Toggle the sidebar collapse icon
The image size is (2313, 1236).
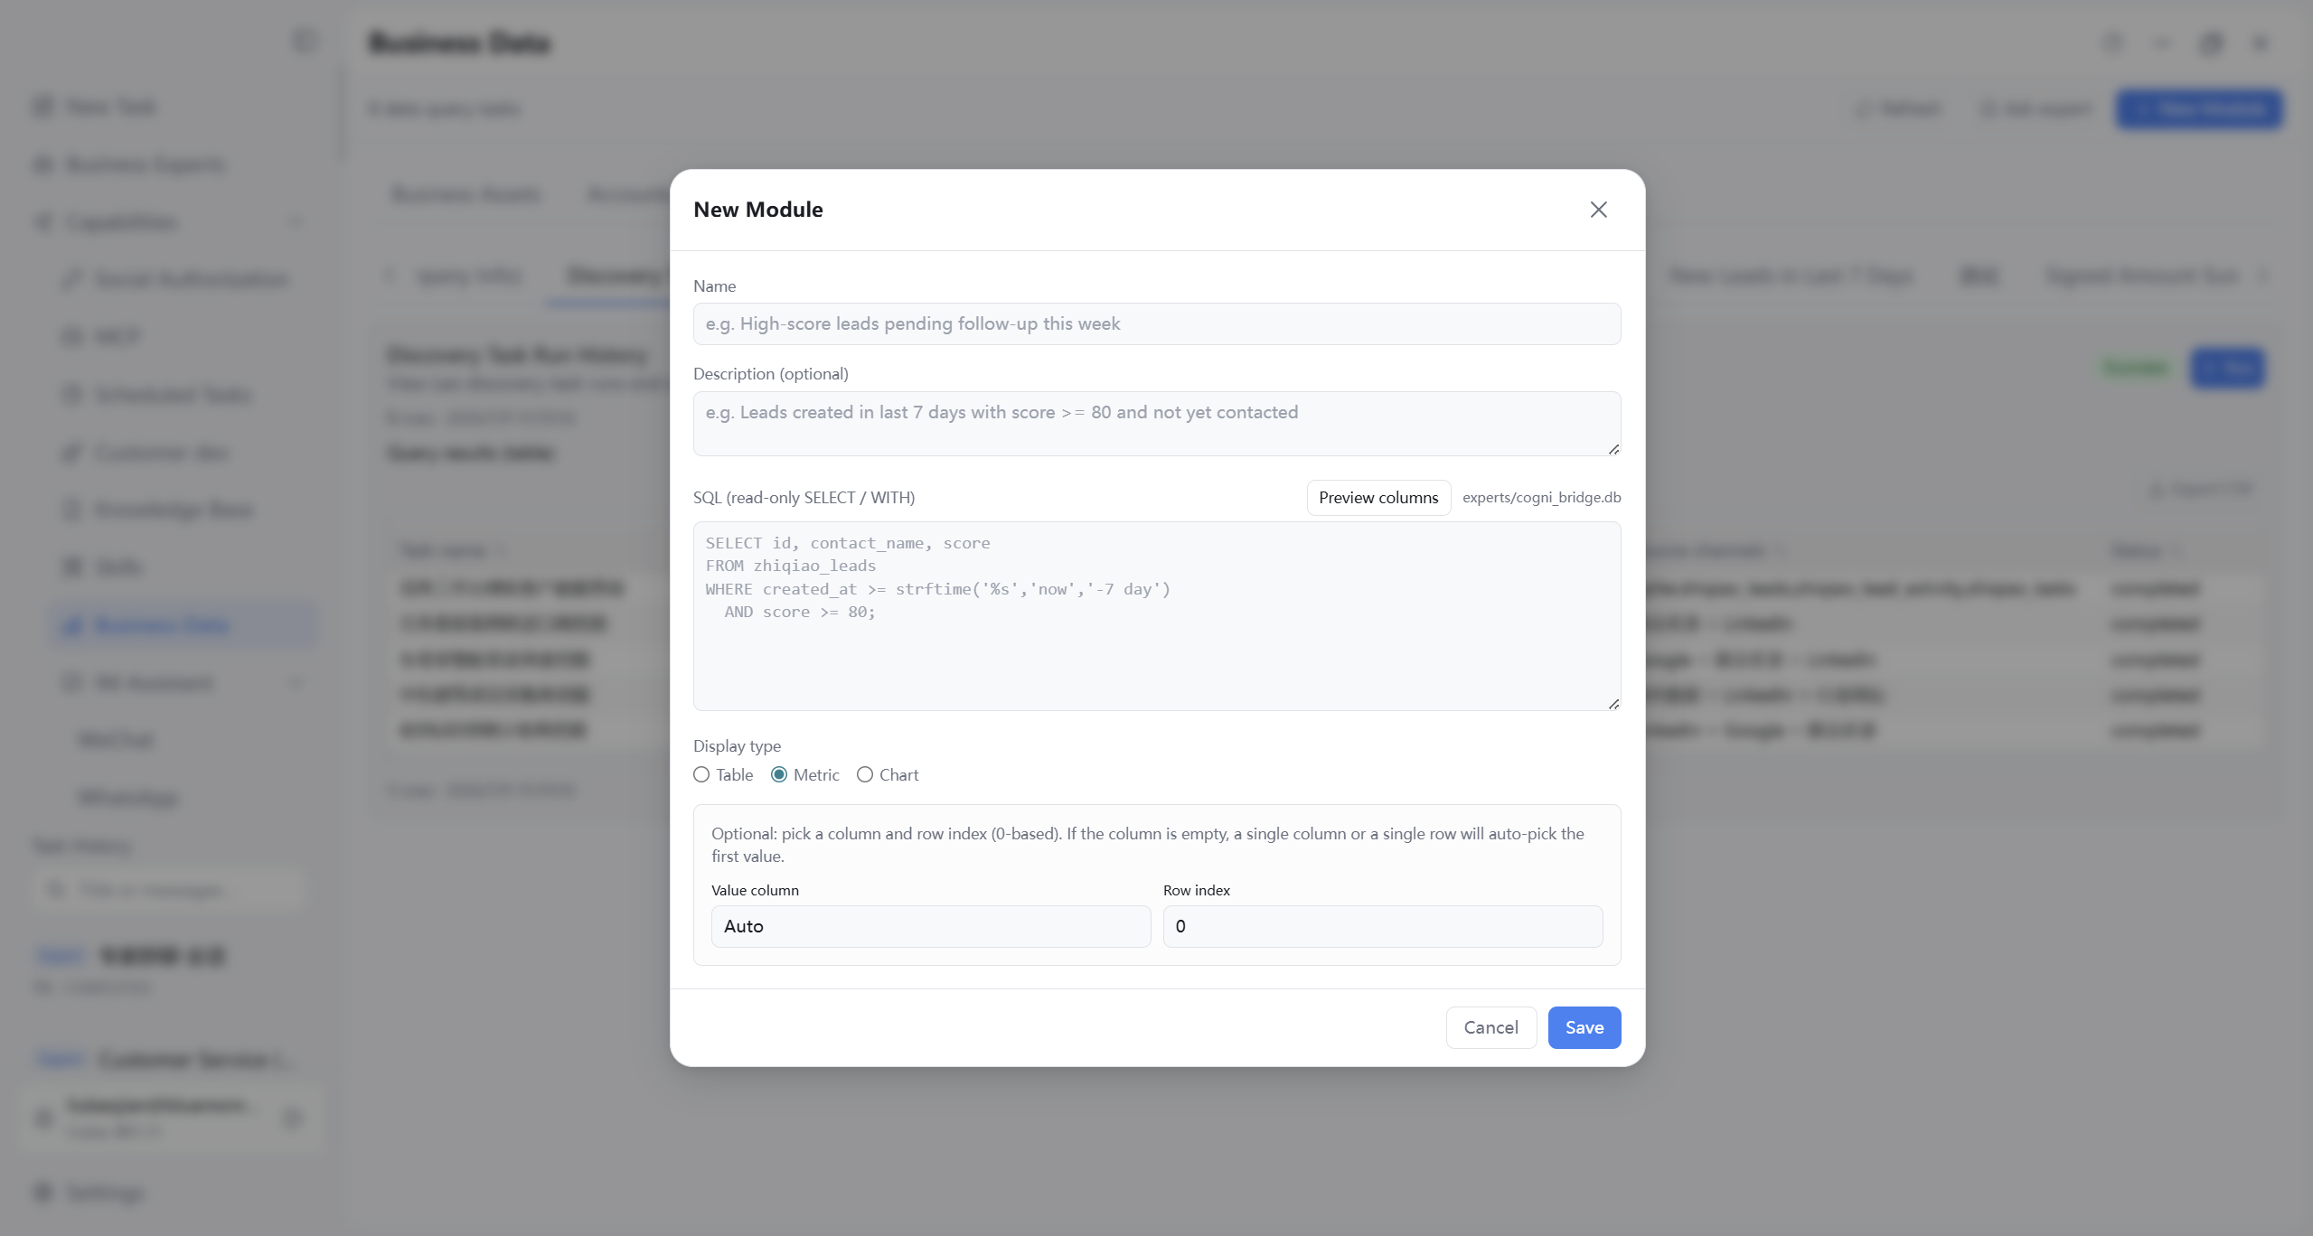pos(305,42)
